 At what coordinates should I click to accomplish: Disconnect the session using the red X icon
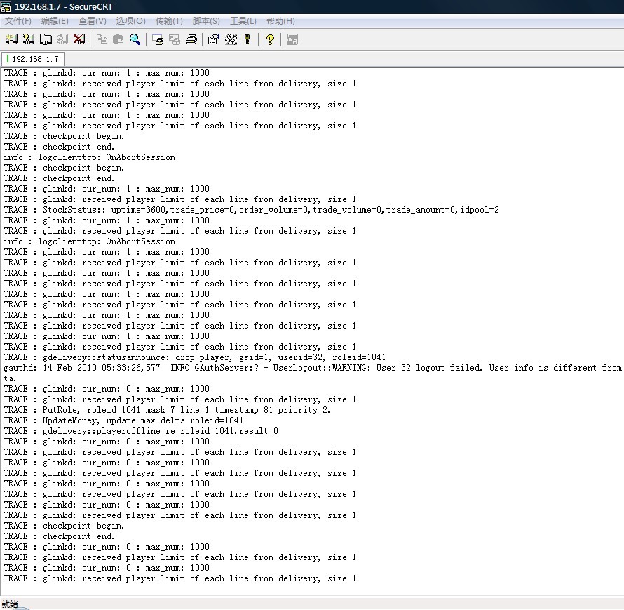pyautogui.click(x=79, y=39)
